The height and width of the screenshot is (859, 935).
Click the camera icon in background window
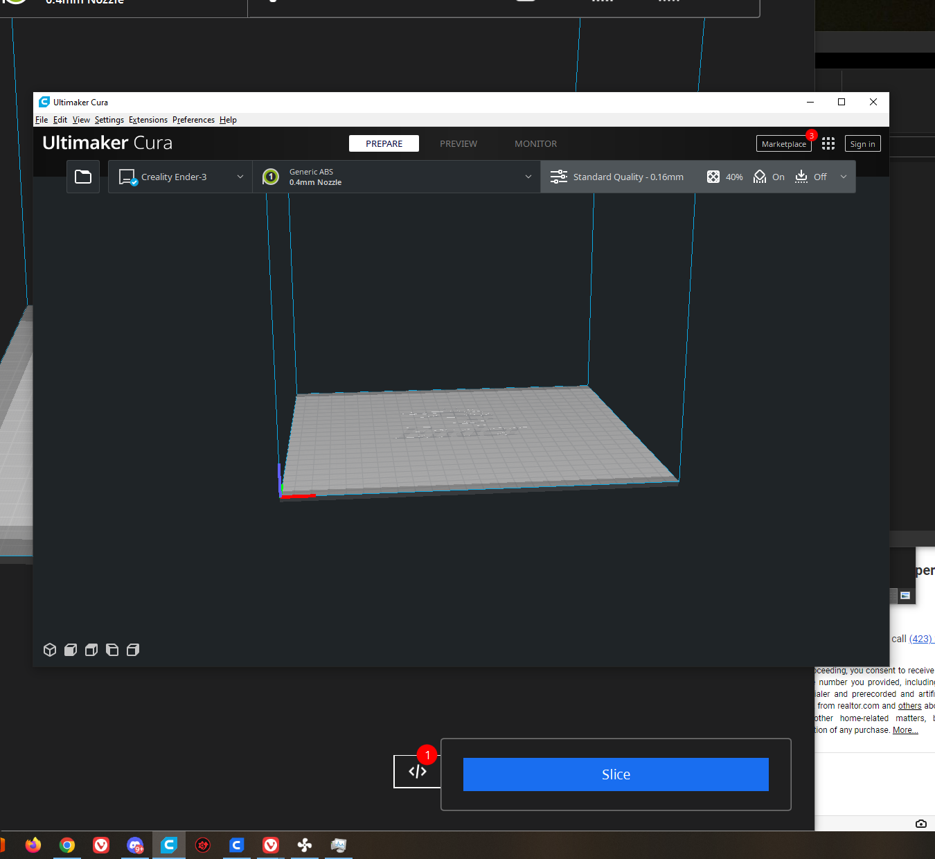pos(921,824)
